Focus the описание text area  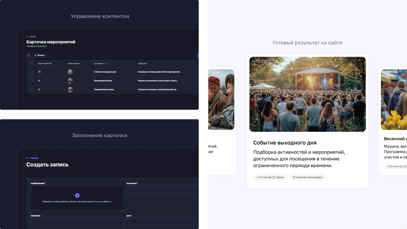[77, 223]
